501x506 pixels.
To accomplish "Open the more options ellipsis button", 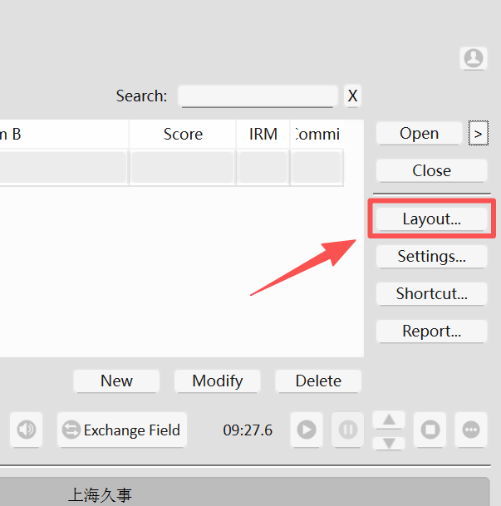I will (x=471, y=430).
